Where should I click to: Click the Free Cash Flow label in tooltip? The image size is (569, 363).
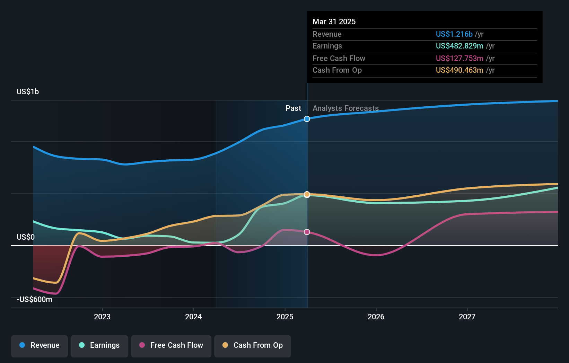(x=339, y=58)
